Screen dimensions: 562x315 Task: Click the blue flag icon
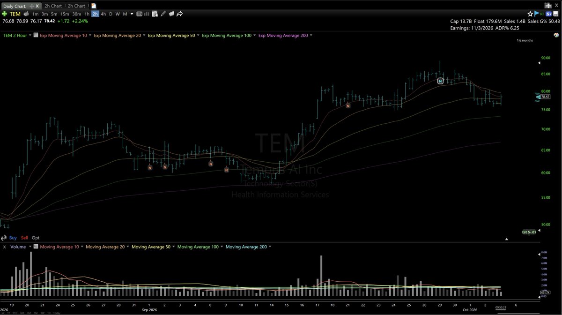[x=536, y=14]
